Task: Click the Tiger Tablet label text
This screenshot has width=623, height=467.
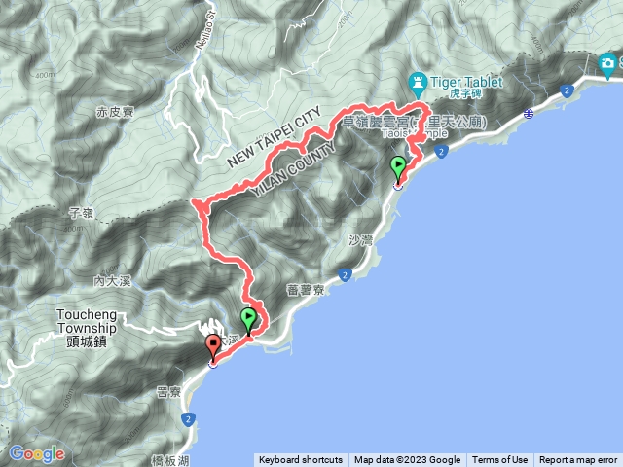Action: (x=466, y=82)
